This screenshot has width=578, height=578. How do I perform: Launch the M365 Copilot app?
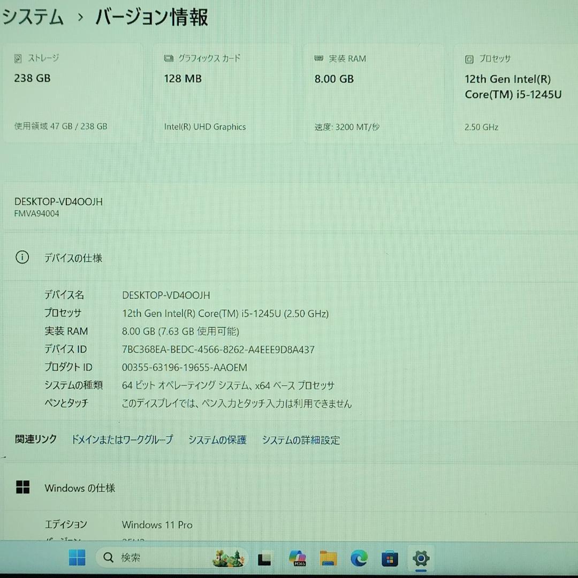(x=296, y=558)
